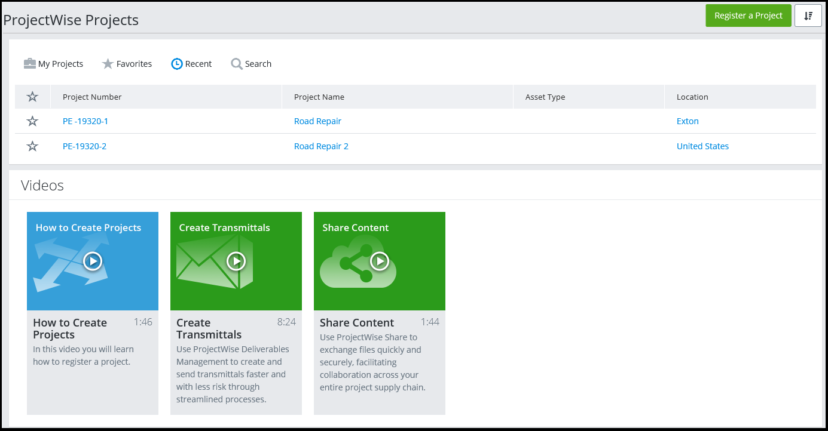Open the Search tab

pyautogui.click(x=251, y=64)
